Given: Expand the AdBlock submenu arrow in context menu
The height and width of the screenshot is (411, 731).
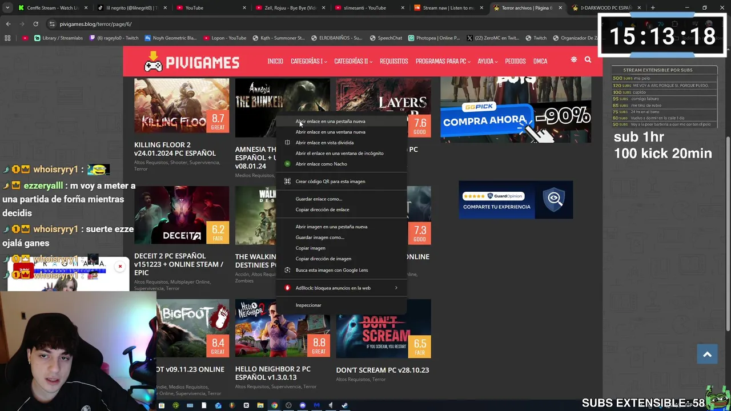Looking at the screenshot, I should click(x=396, y=288).
